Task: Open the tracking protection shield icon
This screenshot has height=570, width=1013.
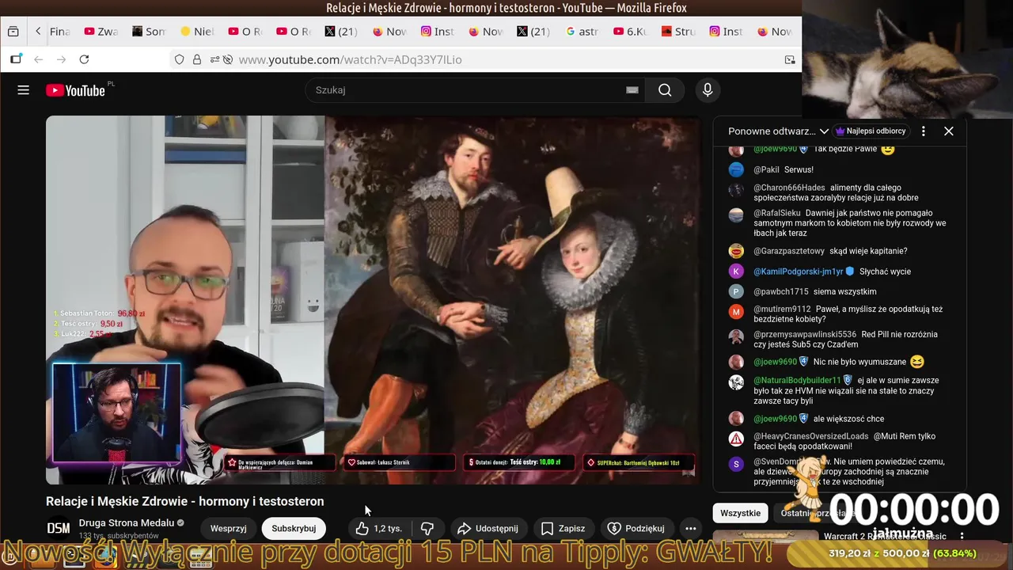Action: point(180,59)
